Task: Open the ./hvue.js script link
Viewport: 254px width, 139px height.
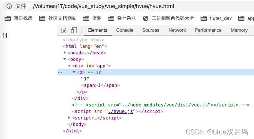Action: coord(120,111)
